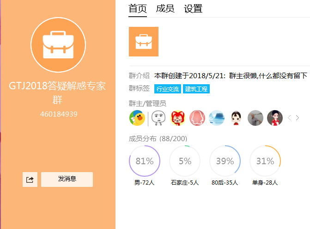
Task: Click the 石家庄-5人 label
Action: click(x=185, y=182)
